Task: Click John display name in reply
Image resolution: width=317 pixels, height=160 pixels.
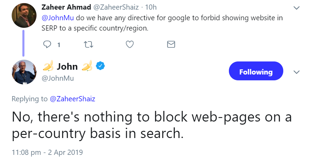Action: 67,66
